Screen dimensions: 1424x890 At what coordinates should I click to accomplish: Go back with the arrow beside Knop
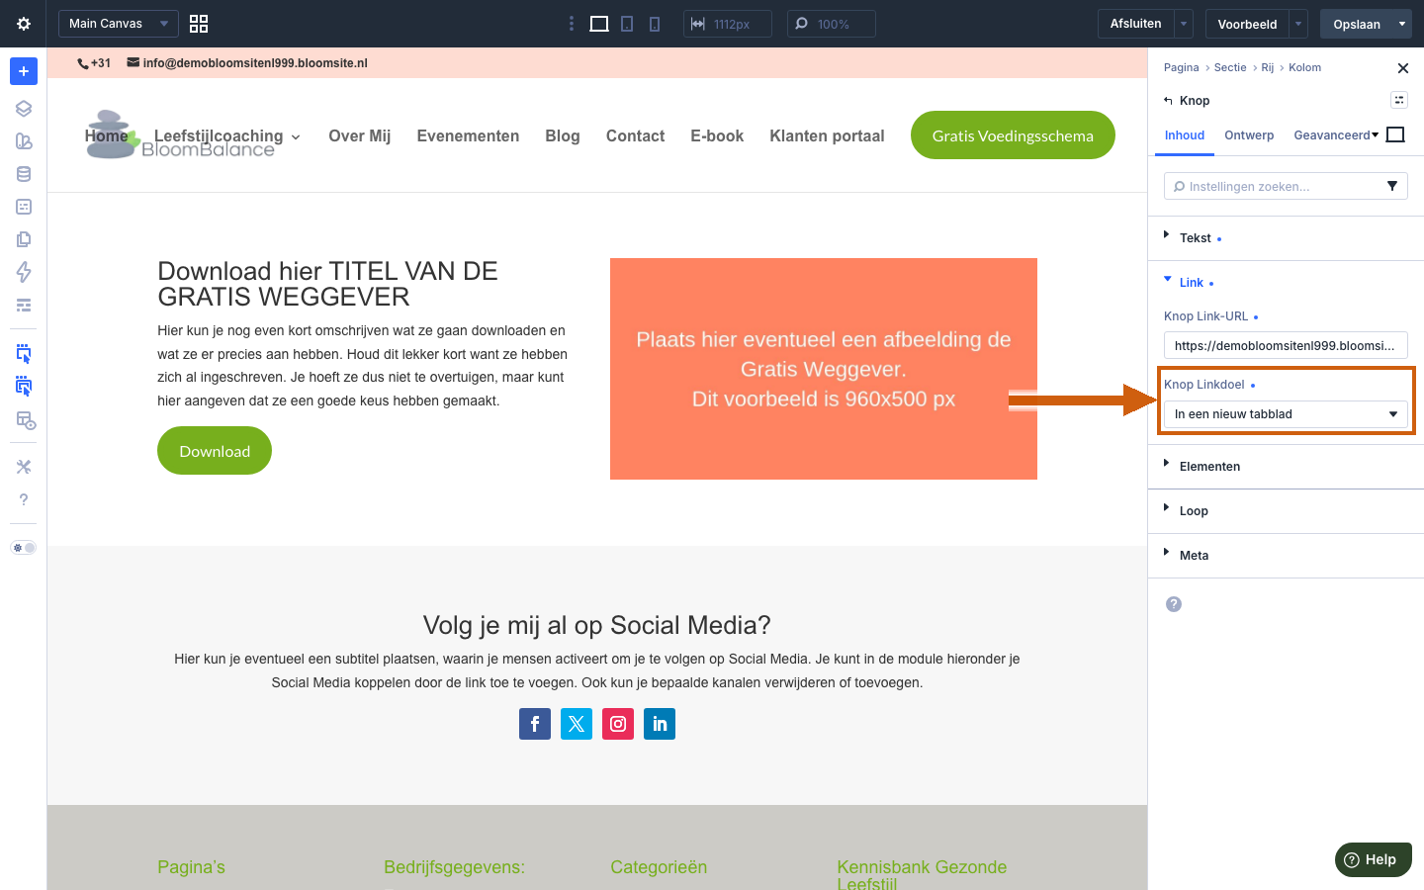[1168, 101]
